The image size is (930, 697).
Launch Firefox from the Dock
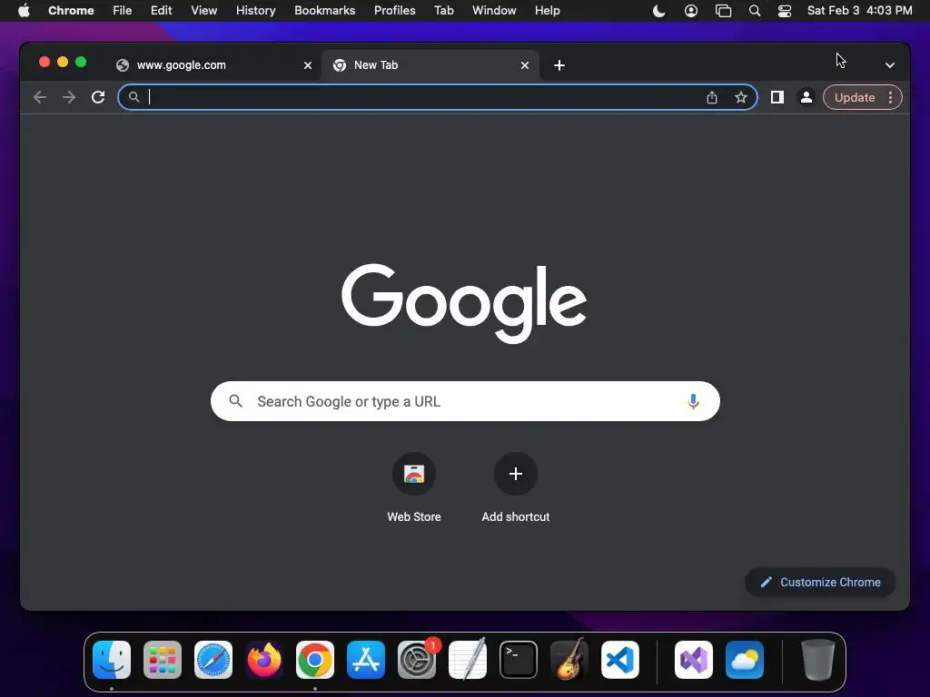264,660
